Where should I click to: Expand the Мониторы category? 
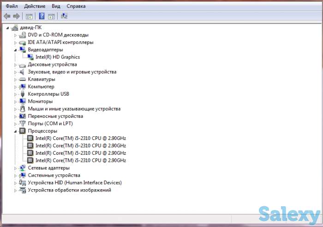point(15,101)
